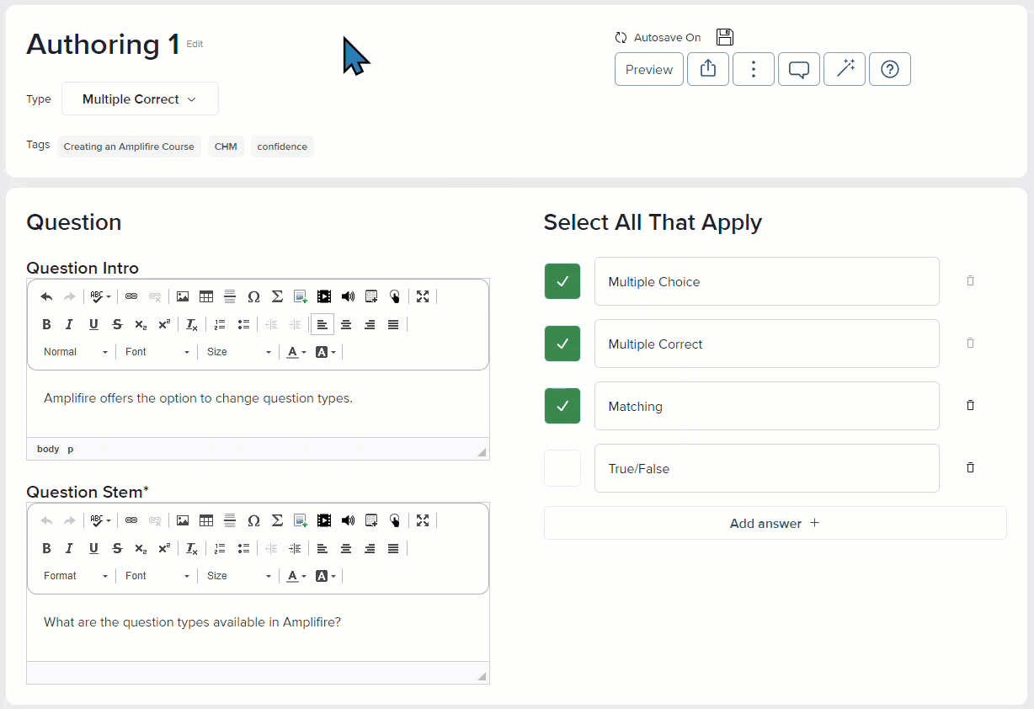Screen dimensions: 1034x709
Task: Open the Type Multiple Correct dropdown
Action: [140, 99]
